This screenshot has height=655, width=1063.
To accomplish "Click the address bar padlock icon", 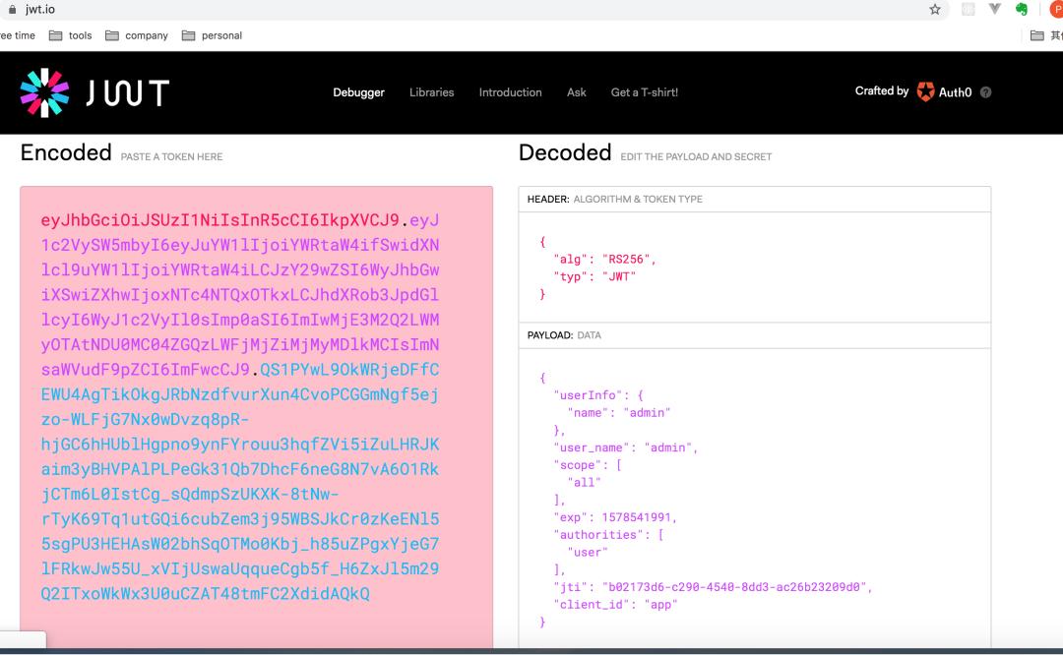I will (12, 10).
